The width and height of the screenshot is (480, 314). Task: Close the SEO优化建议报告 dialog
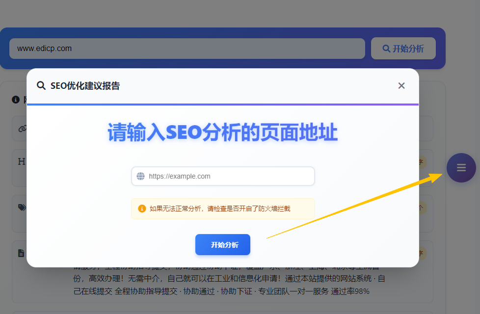point(401,86)
